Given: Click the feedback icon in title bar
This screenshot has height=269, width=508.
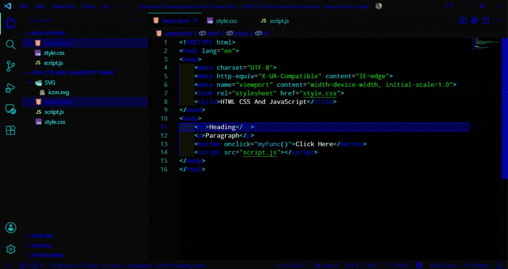Looking at the screenshot, I should (x=449, y=6).
